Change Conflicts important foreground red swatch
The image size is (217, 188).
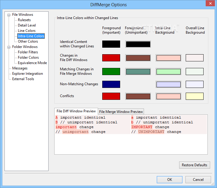point(111,96)
